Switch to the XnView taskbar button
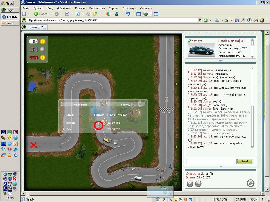This screenshot has height=202, width=270. pyautogui.click(x=10, y=23)
